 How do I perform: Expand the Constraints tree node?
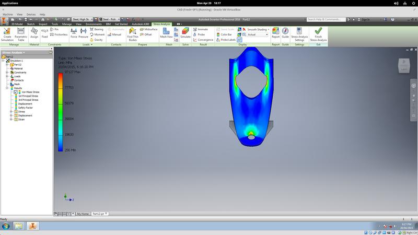7,72
